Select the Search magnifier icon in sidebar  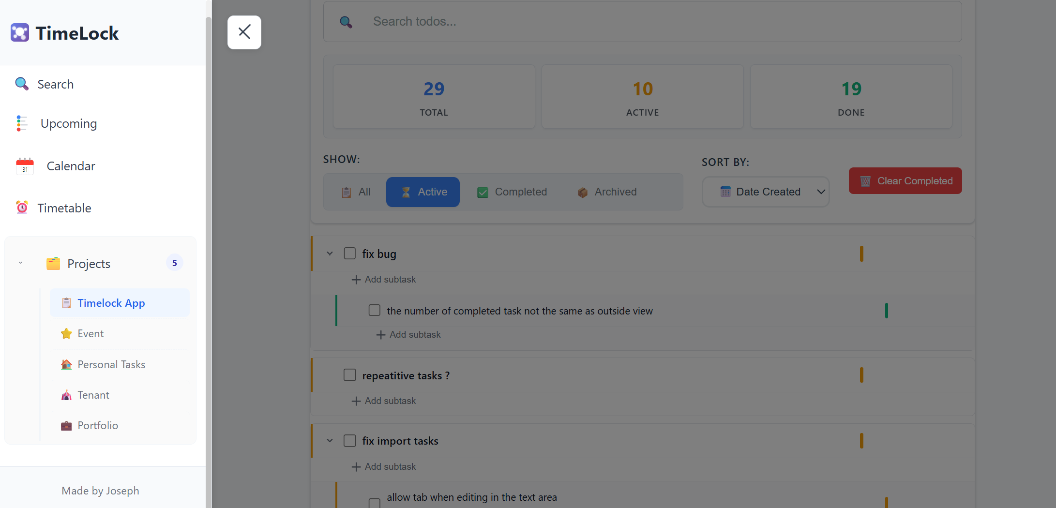[x=21, y=84]
